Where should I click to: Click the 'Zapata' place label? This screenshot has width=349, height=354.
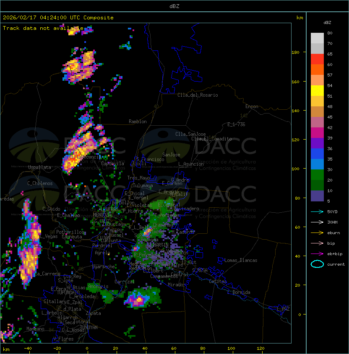pyautogui.click(x=93, y=313)
